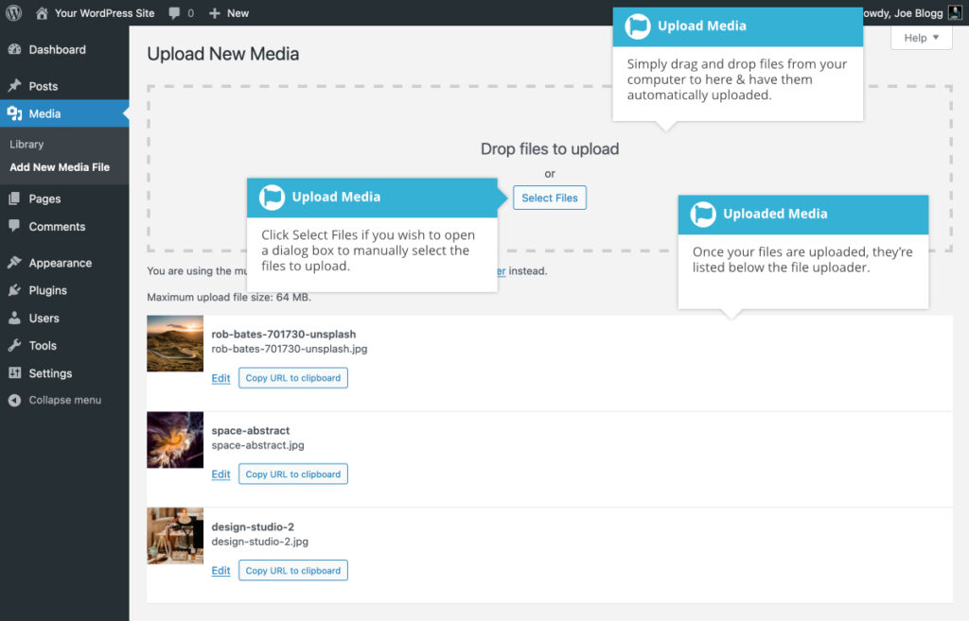Image resolution: width=969 pixels, height=621 pixels.
Task: Click the WordPress logo icon
Action: tap(14, 13)
